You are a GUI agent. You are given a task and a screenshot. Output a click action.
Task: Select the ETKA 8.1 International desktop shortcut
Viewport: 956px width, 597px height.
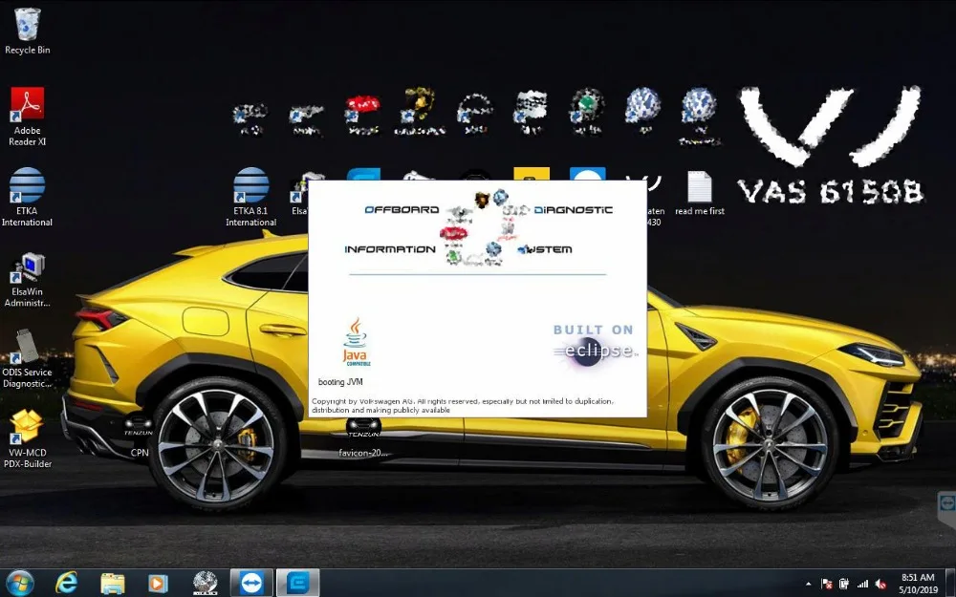click(250, 198)
